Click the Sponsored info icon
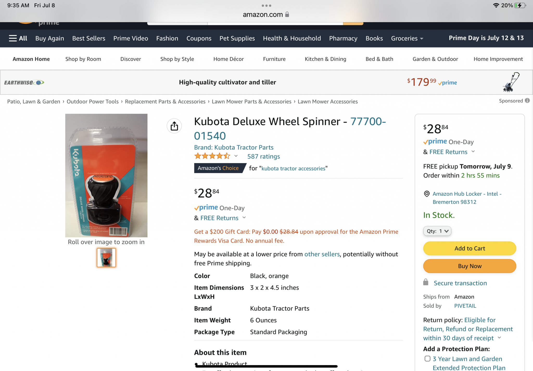The image size is (533, 371). tap(527, 101)
